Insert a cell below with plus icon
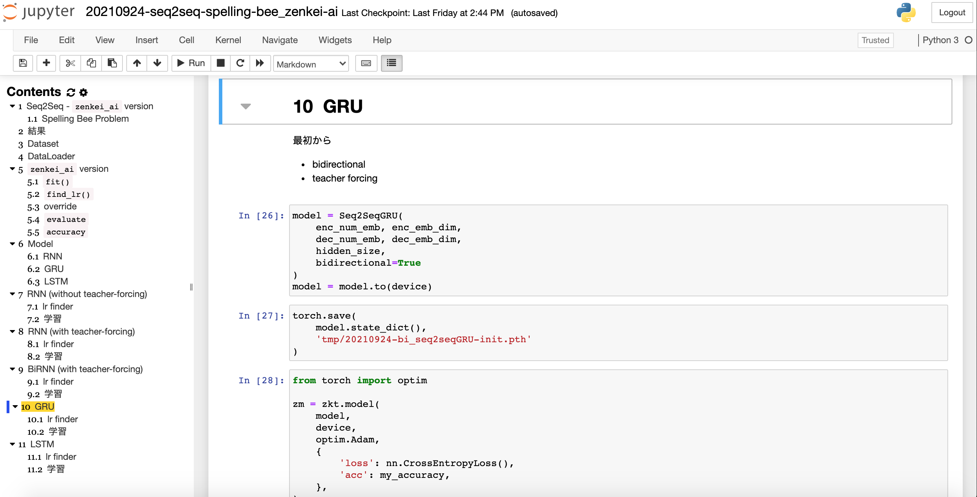Image resolution: width=977 pixels, height=497 pixels. pyautogui.click(x=46, y=63)
